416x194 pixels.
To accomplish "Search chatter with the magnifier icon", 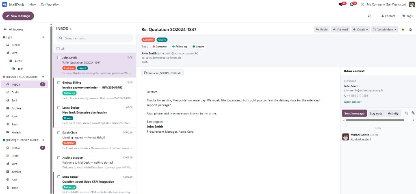I will [406, 113].
